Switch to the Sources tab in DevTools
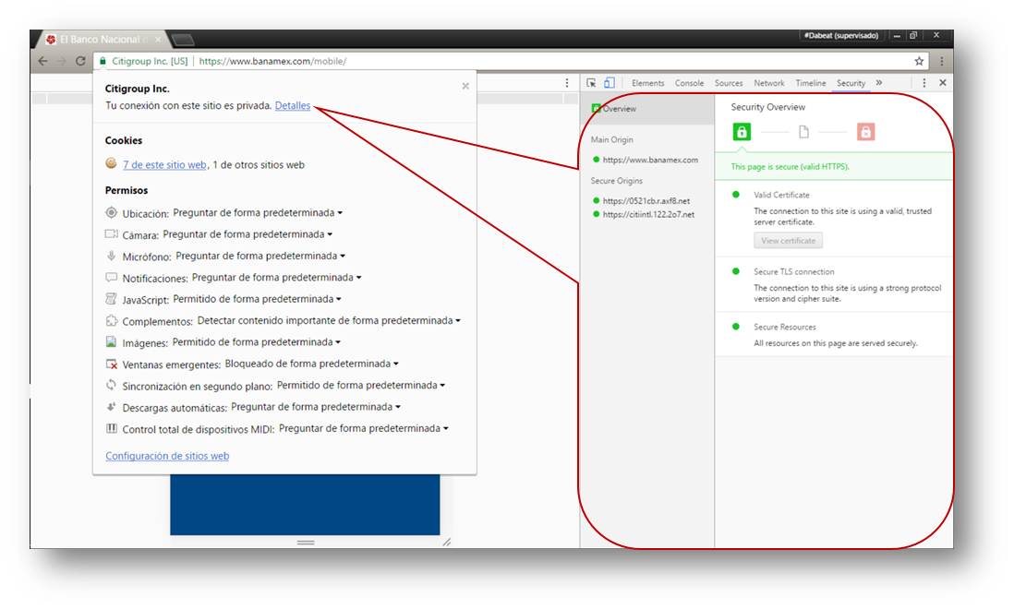The image size is (1014, 609). (x=729, y=83)
